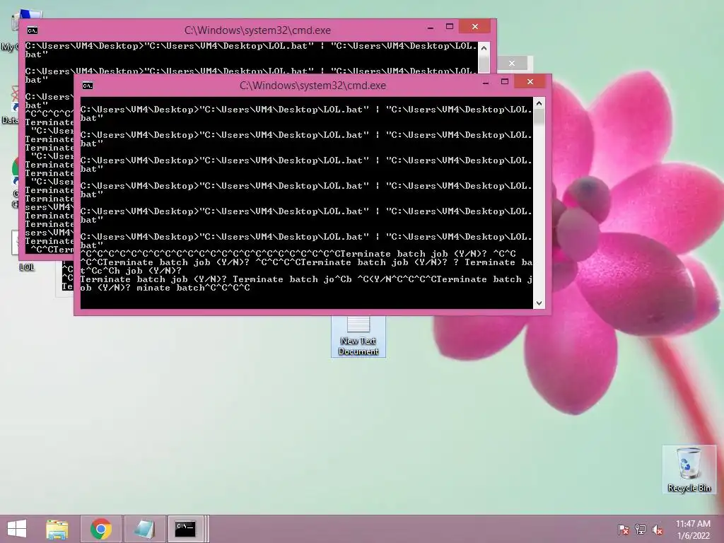Open File Explorer from the taskbar

[x=57, y=529]
